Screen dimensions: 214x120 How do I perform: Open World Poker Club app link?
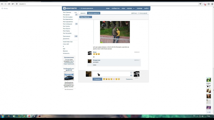pos(68,42)
